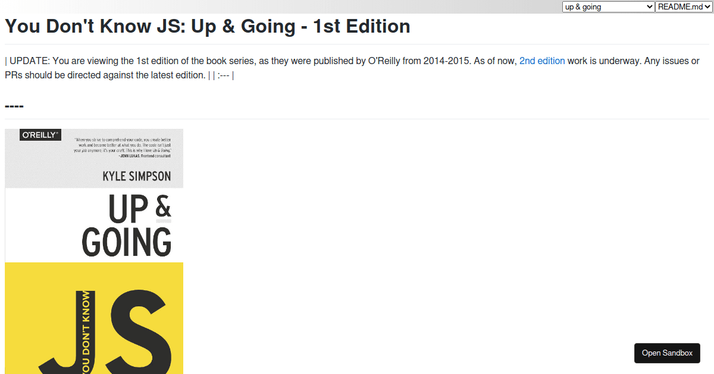The image size is (714, 374).
Task: Select the README.md entry in the file dropdown
Action: pyautogui.click(x=683, y=7)
